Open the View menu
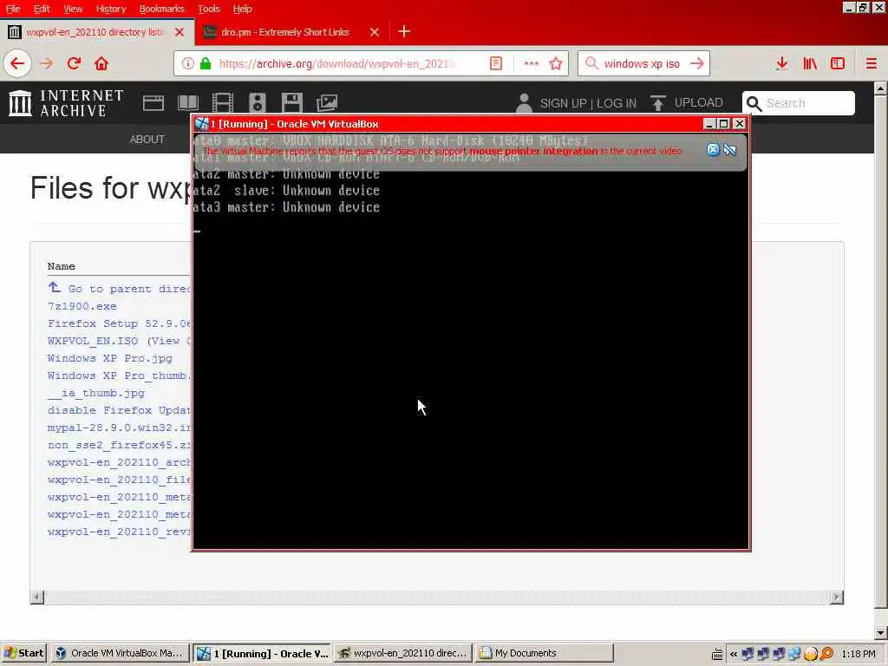The height and width of the screenshot is (666, 888). pos(73,9)
